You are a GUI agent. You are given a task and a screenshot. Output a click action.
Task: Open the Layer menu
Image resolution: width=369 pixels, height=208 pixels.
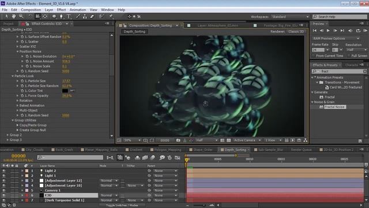[48, 10]
